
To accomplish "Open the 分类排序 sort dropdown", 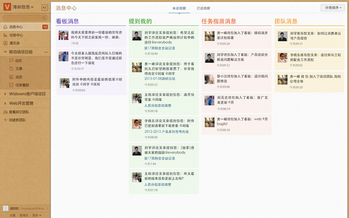I will tap(333, 8).
